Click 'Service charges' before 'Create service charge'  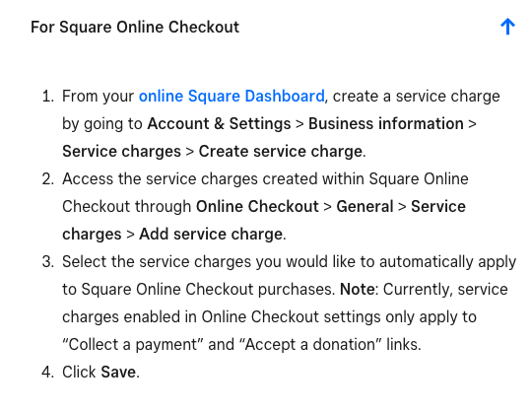(x=121, y=151)
